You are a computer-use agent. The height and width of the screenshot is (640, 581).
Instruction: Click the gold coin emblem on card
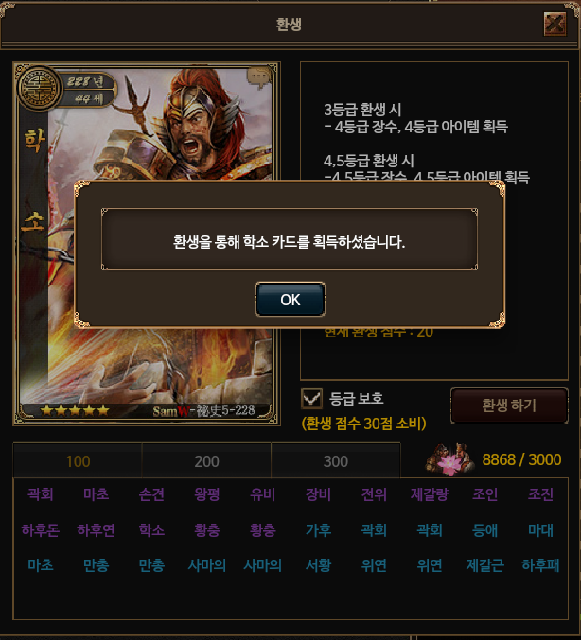(x=39, y=89)
